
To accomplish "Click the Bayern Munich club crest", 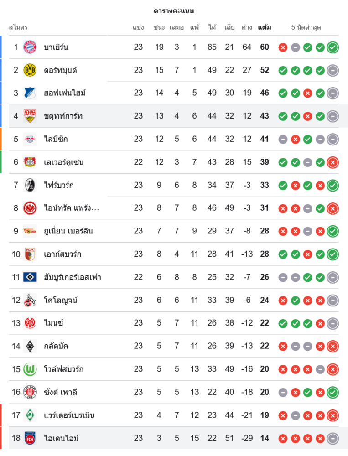I will [30, 47].
